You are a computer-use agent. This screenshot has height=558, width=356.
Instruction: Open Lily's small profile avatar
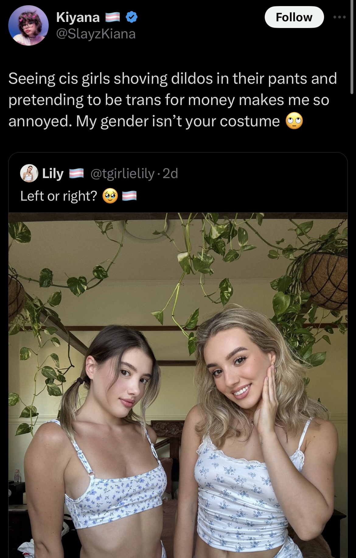29,173
